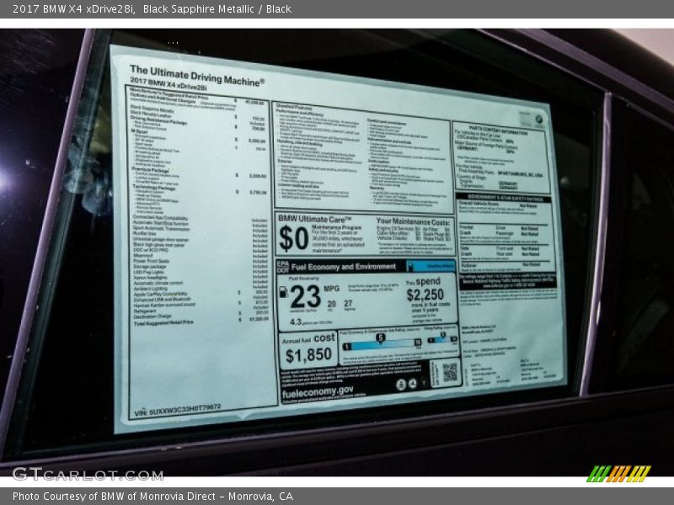Click the $1,850 annual fuel cost

[308, 354]
